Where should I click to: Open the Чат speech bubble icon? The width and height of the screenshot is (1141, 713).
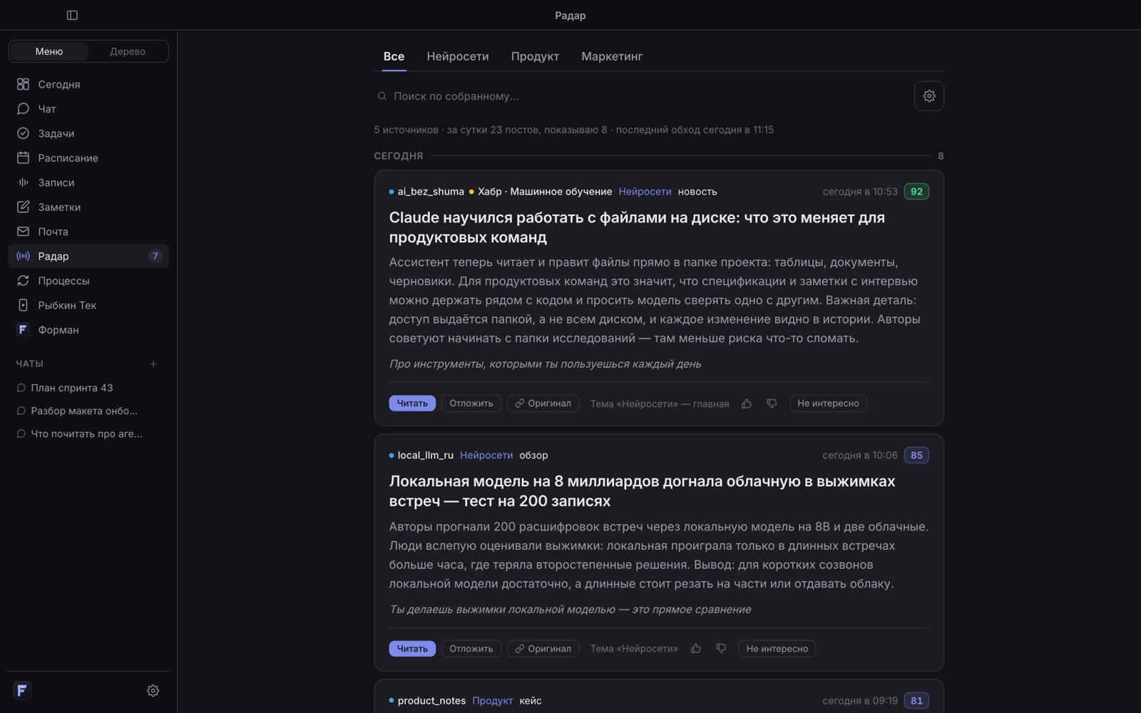pos(23,108)
